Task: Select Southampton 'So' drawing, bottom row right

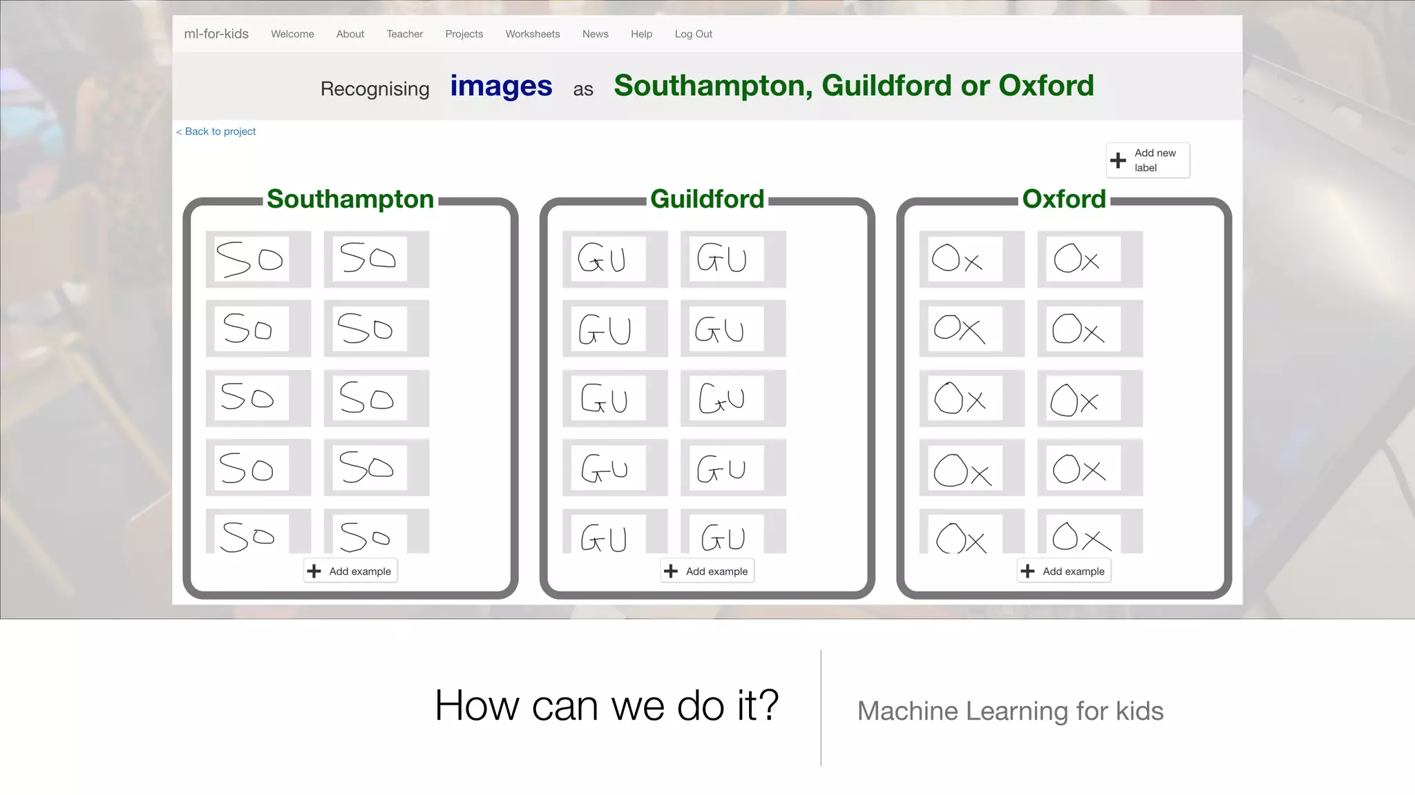Action: (x=377, y=531)
